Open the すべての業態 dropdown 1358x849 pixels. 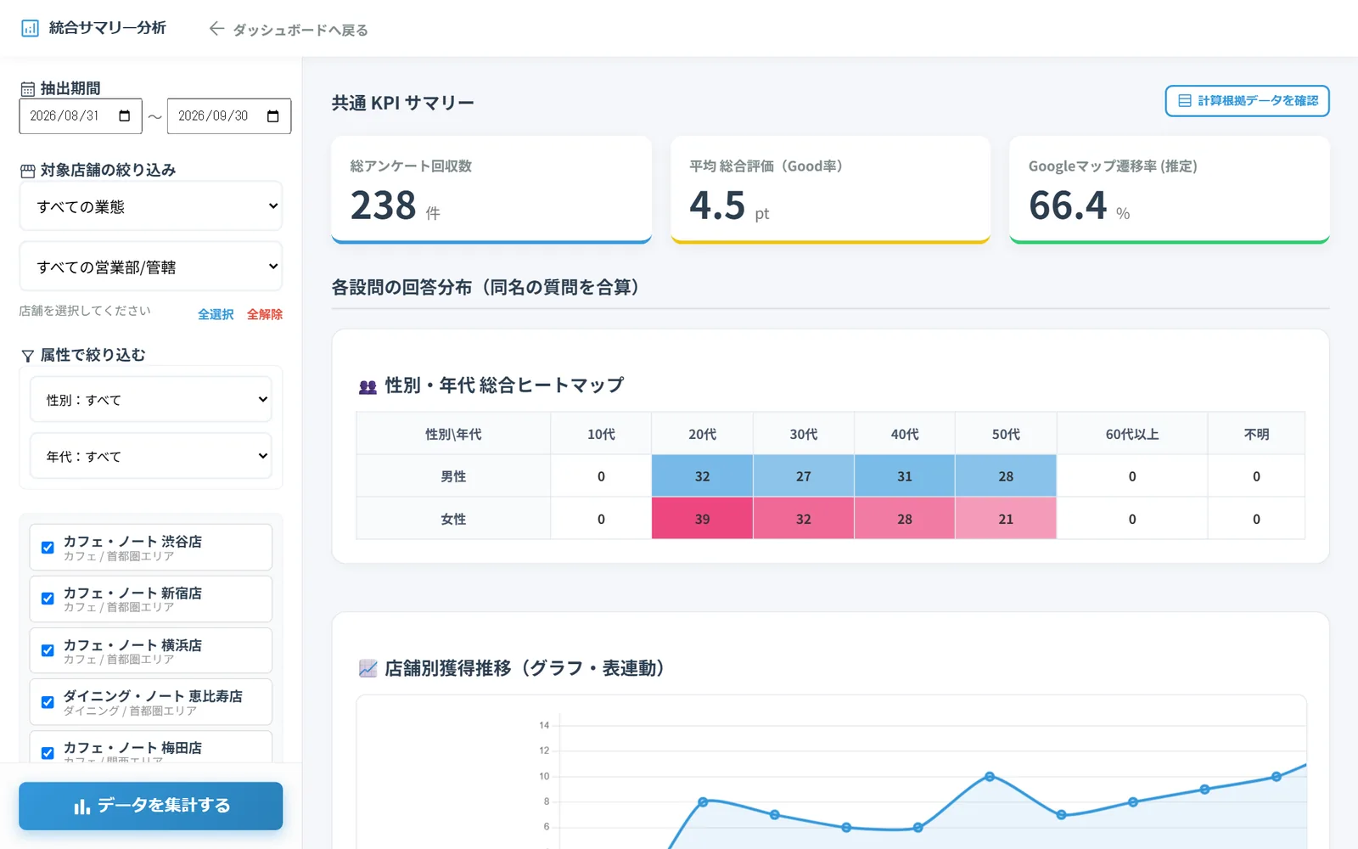151,206
